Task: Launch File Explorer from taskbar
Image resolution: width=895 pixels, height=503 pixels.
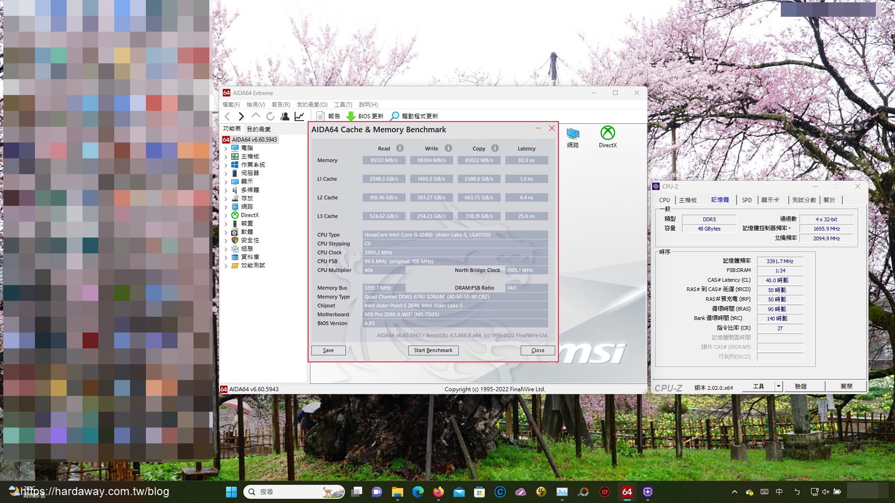Action: coord(397,492)
